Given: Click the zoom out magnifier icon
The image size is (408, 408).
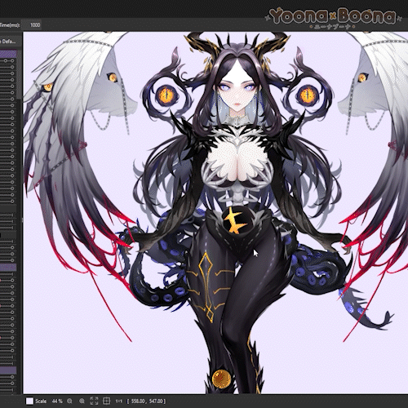Looking at the screenshot, I should [x=69, y=401].
